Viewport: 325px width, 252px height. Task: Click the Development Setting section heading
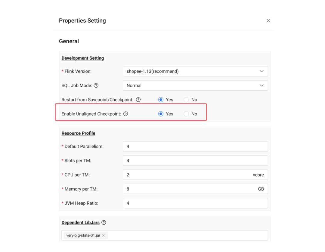point(83,58)
